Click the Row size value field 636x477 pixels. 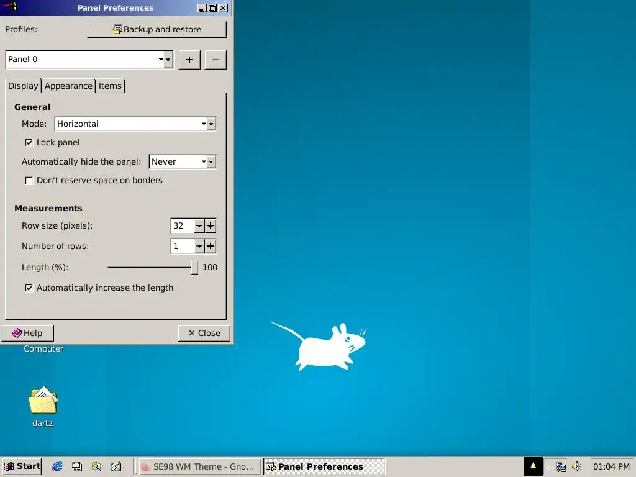tap(183, 225)
